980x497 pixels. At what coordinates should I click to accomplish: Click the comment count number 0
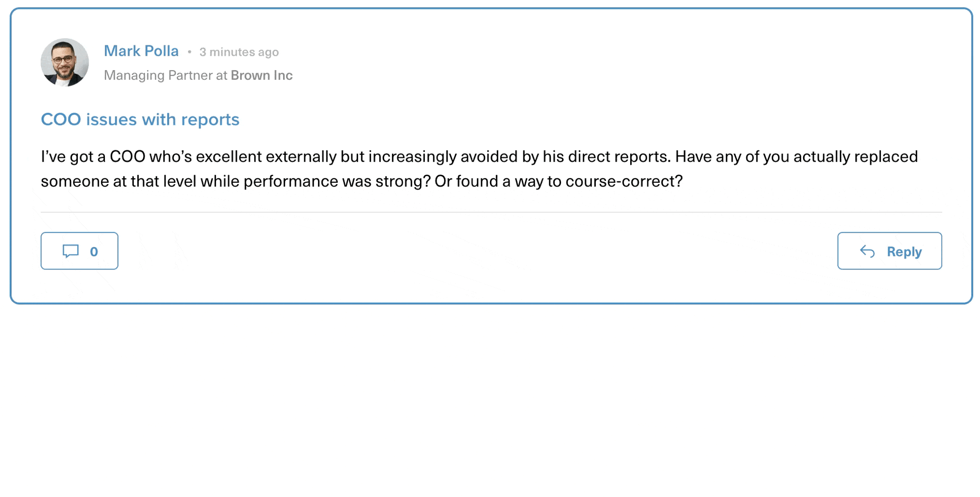click(94, 252)
